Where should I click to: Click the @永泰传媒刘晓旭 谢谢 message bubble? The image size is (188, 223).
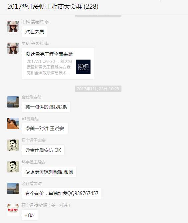point(49,172)
